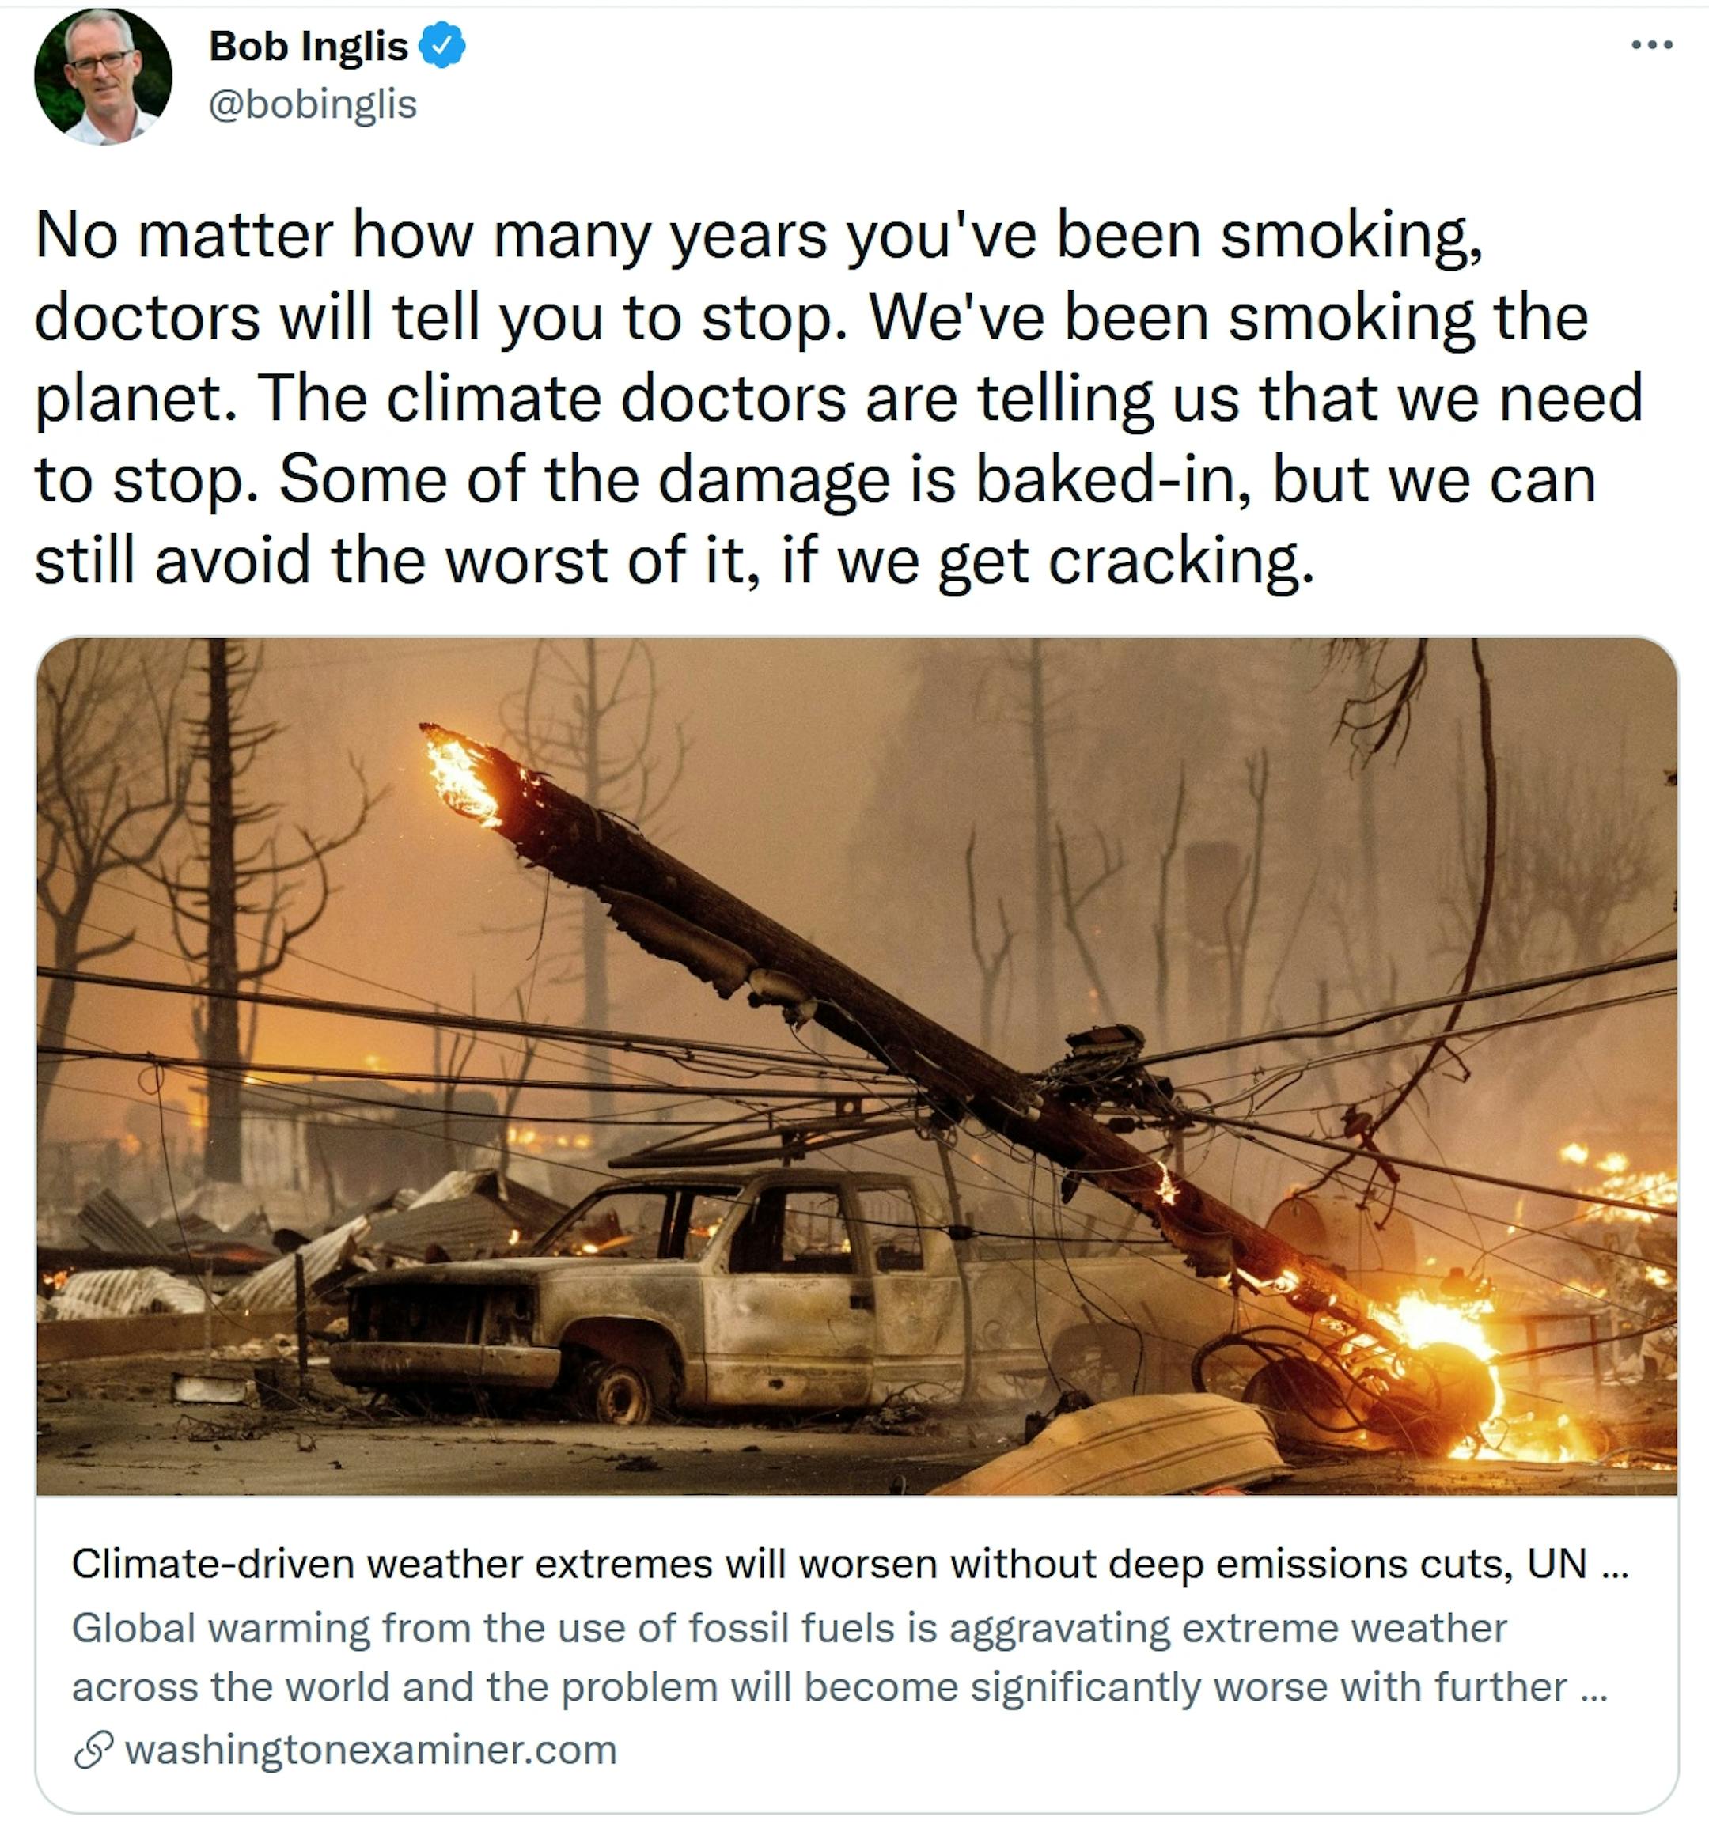Open the tweet's three-dot more options menu
The width and height of the screenshot is (1709, 1828).
pos(1651,44)
